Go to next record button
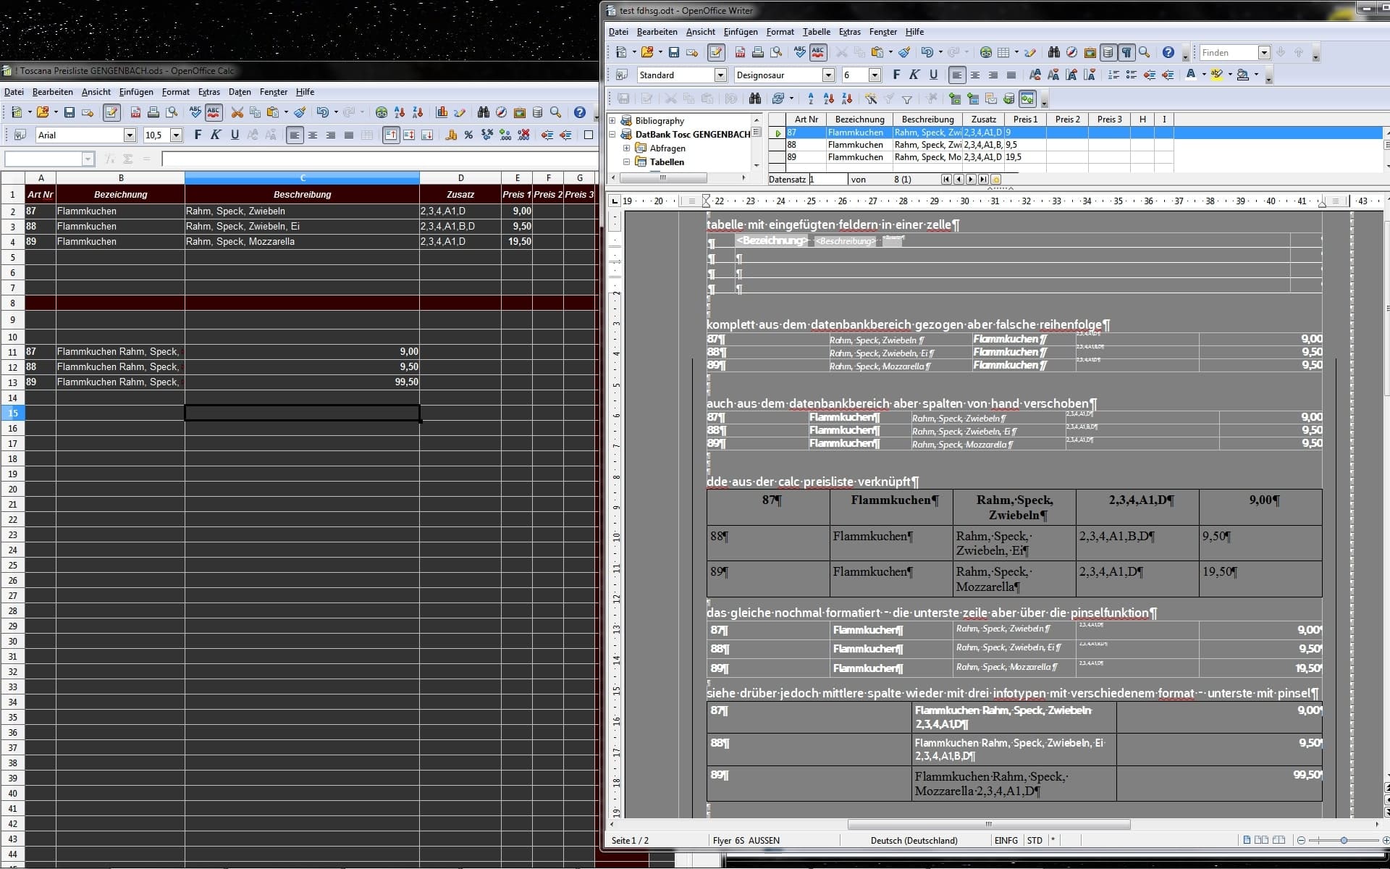 tap(971, 180)
